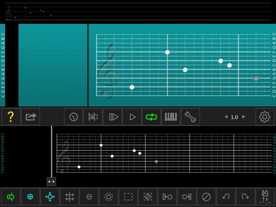Viewport: 276px width, 207px height.
Task: Click the share/export arrow icon
Action: [31, 117]
